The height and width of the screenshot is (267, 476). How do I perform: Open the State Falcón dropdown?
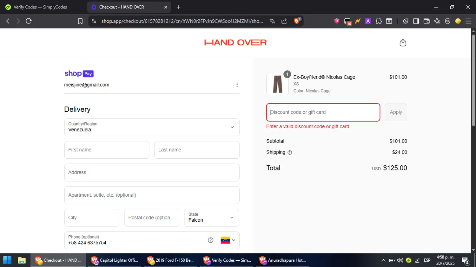pyautogui.click(x=212, y=218)
